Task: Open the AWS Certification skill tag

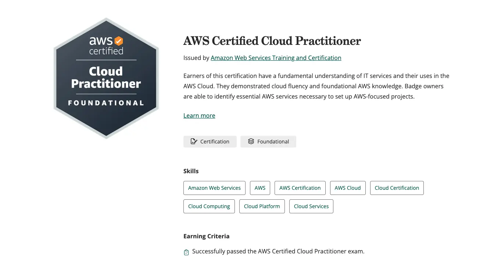Action: pos(300,188)
